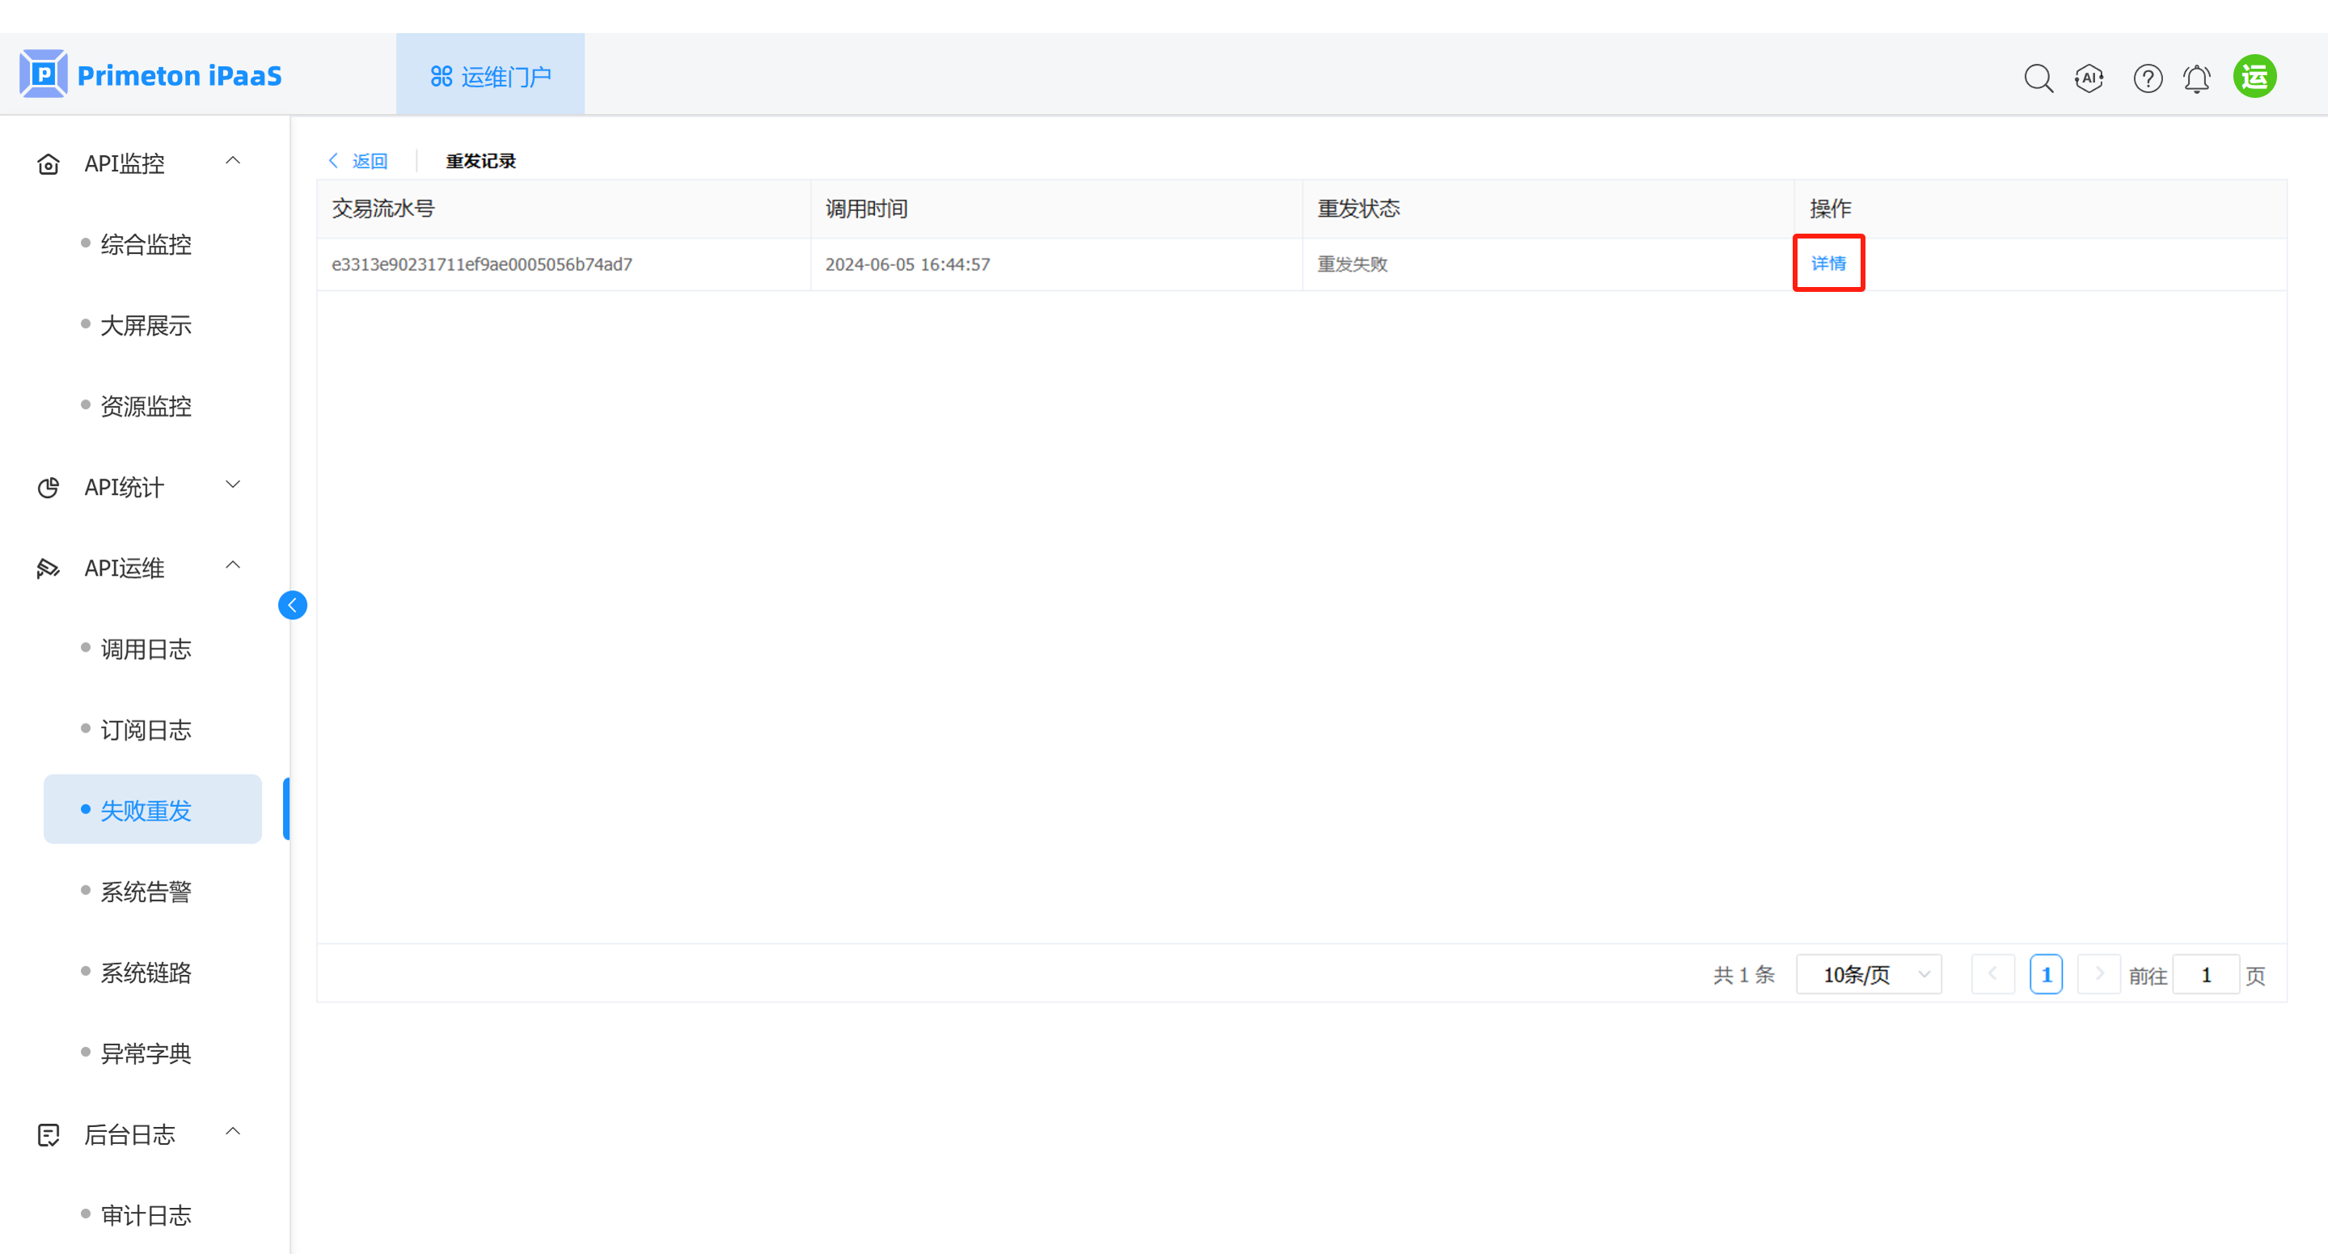The image size is (2328, 1254).
Task: Click page number 1 button
Action: (x=2046, y=975)
